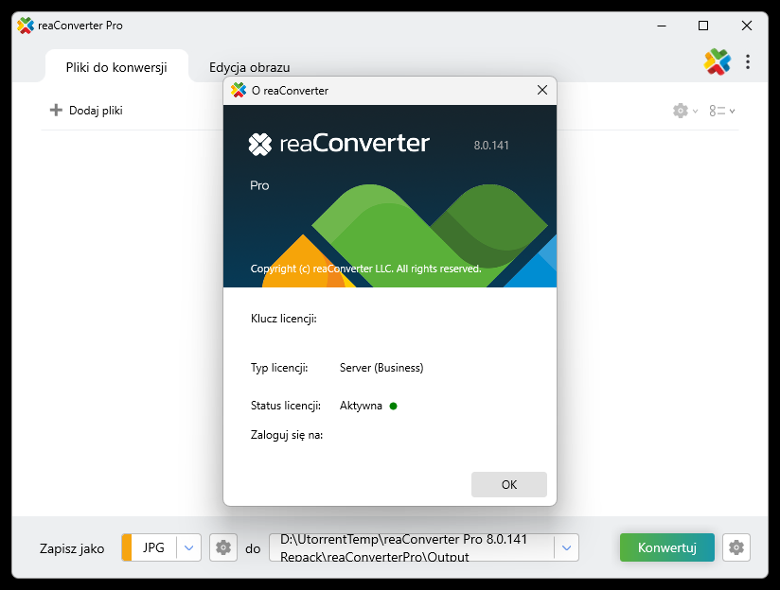Viewport: 780px width, 590px height.
Task: Click the plus icon beside Dodaj pliki
Action: click(56, 110)
